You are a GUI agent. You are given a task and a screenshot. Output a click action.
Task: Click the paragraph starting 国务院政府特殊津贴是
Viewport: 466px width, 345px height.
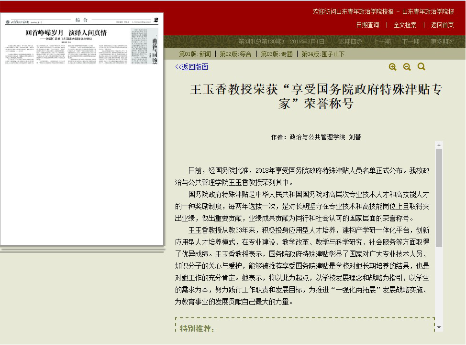[302, 206]
